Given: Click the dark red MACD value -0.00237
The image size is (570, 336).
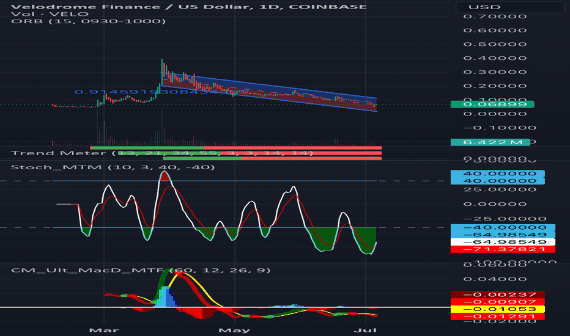Looking at the screenshot, I should pos(498,294).
